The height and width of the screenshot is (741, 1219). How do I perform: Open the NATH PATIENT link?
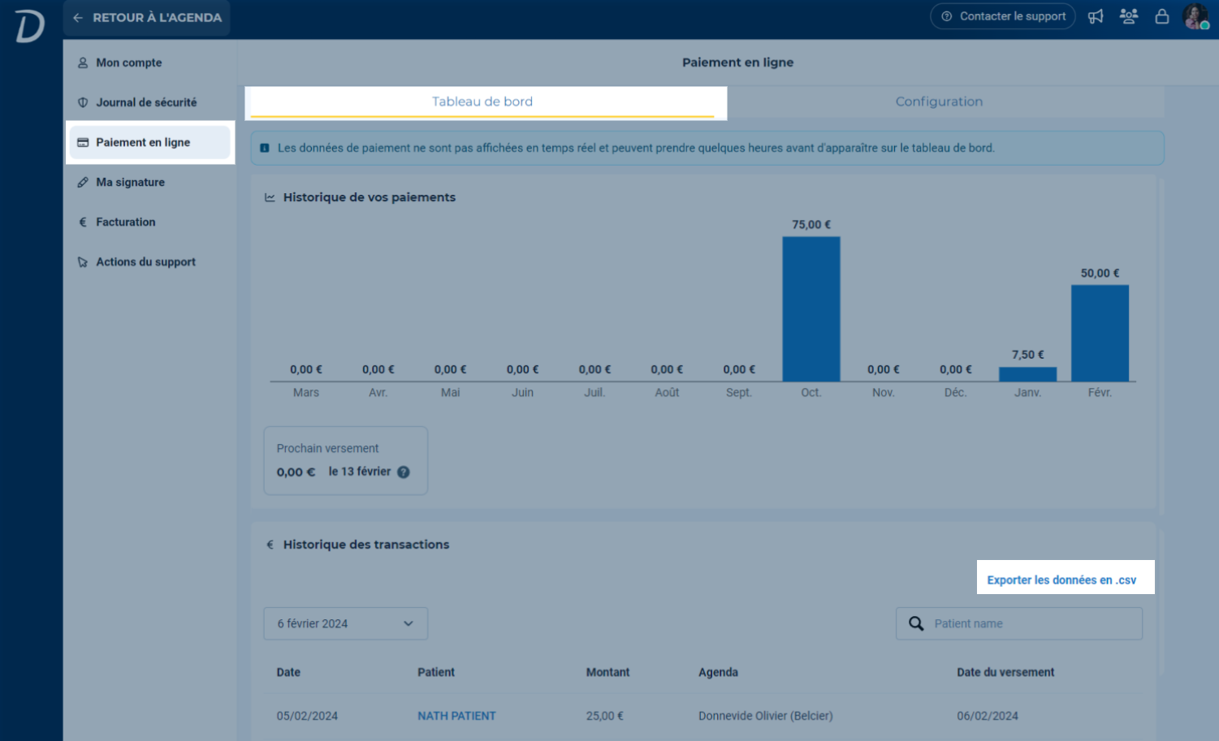456,716
